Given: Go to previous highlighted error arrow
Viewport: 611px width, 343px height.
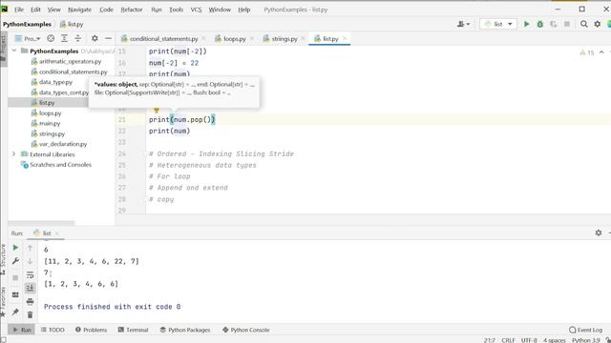Looking at the screenshot, I should point(601,52).
